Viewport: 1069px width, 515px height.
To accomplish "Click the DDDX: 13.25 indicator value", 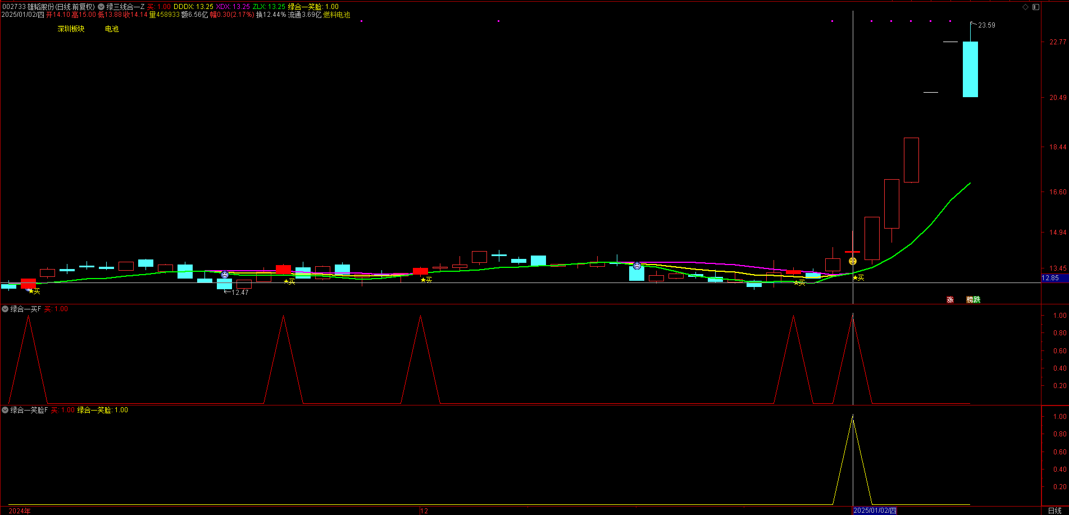I will [193, 7].
